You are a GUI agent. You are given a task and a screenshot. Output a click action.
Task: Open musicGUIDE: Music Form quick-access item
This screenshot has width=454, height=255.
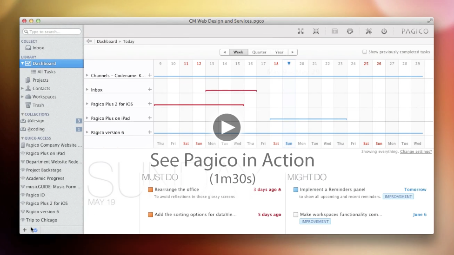pyautogui.click(x=52, y=187)
